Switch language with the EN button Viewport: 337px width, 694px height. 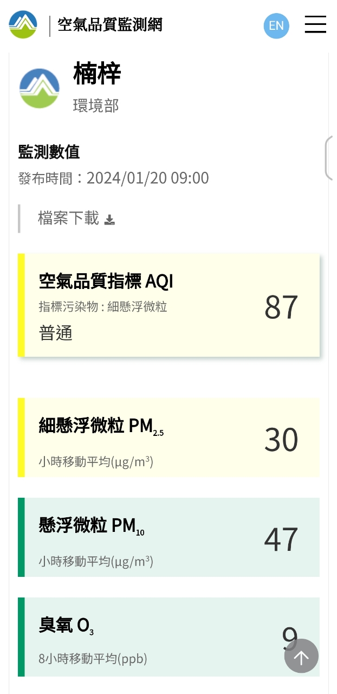276,25
